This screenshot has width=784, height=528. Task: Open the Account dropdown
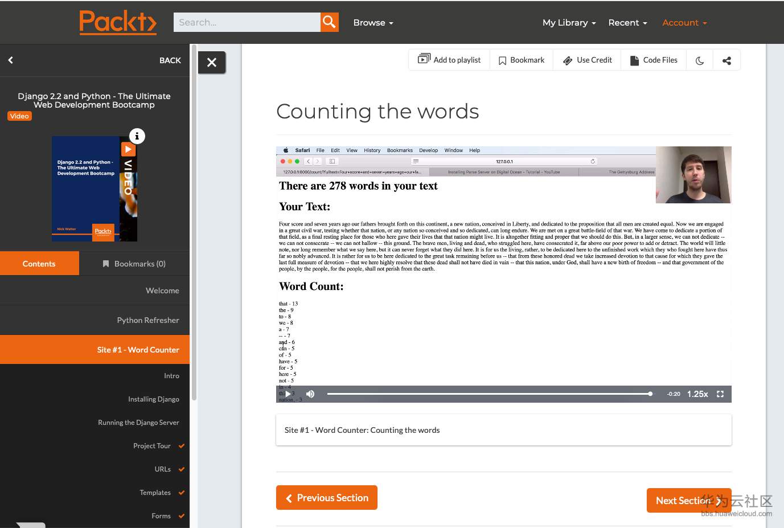[684, 23]
